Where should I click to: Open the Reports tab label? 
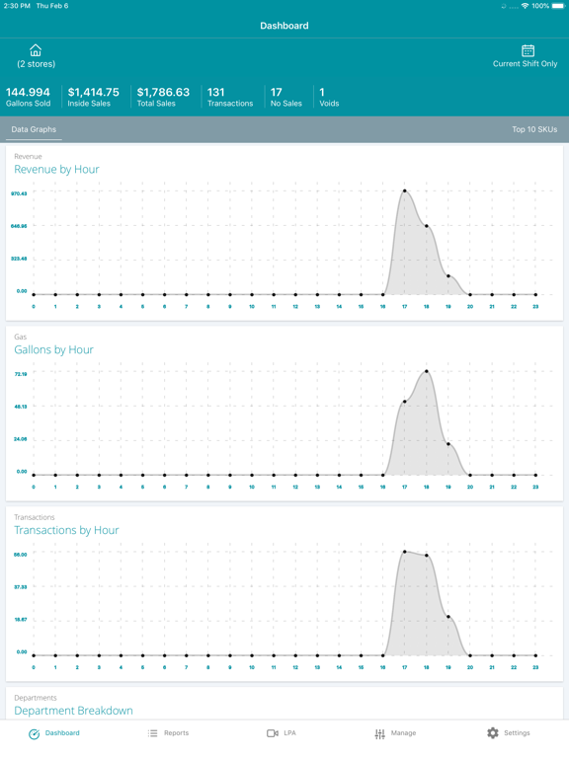pos(176,733)
